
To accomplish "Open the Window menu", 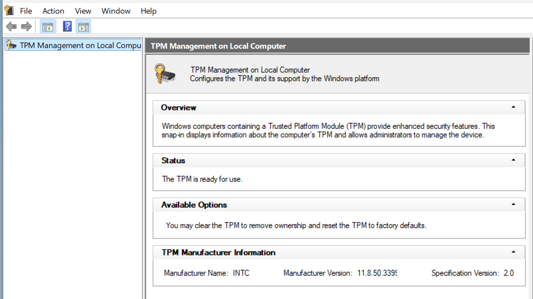I will pyautogui.click(x=116, y=11).
